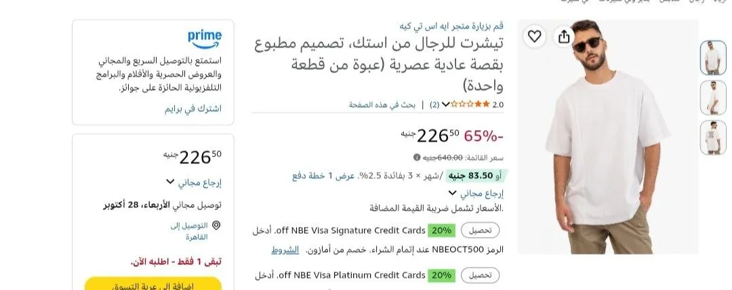
Task: Collect NBE Visa Signature 20% coupon
Action: [480, 230]
